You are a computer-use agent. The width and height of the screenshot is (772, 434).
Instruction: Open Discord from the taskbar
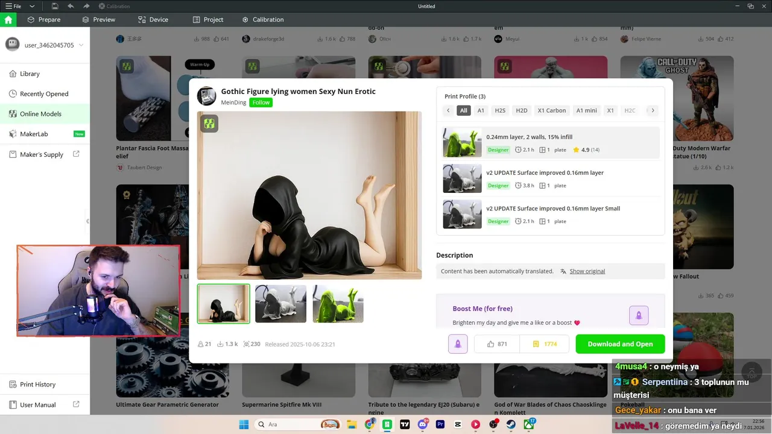(x=423, y=424)
